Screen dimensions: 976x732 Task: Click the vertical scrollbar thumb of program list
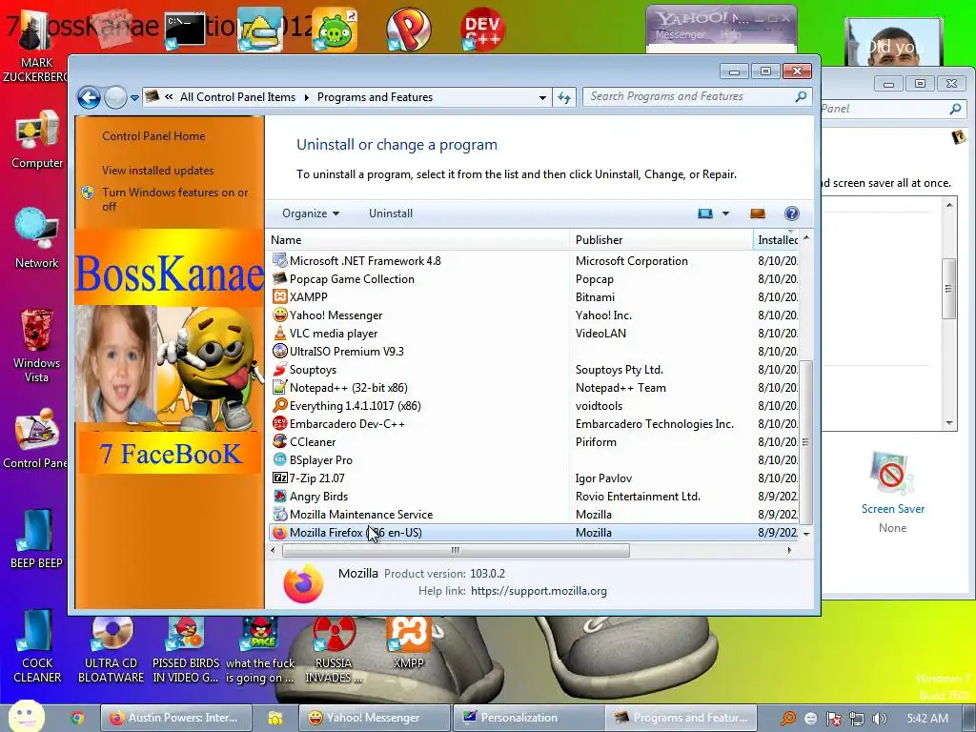click(x=805, y=442)
